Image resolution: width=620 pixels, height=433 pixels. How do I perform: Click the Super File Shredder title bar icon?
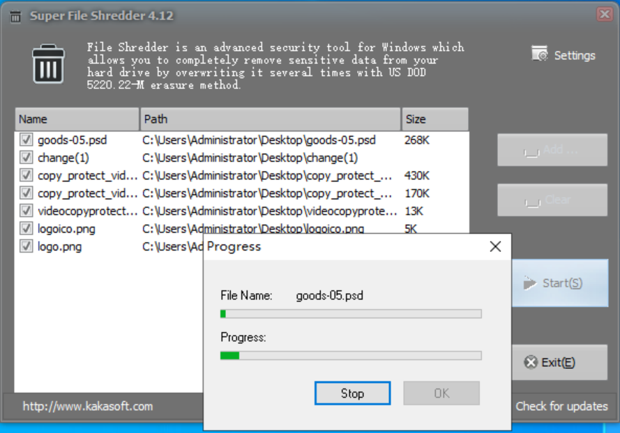[15, 17]
